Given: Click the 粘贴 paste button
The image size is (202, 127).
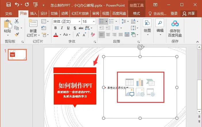Looking at the screenshot, I should tap(7, 28).
